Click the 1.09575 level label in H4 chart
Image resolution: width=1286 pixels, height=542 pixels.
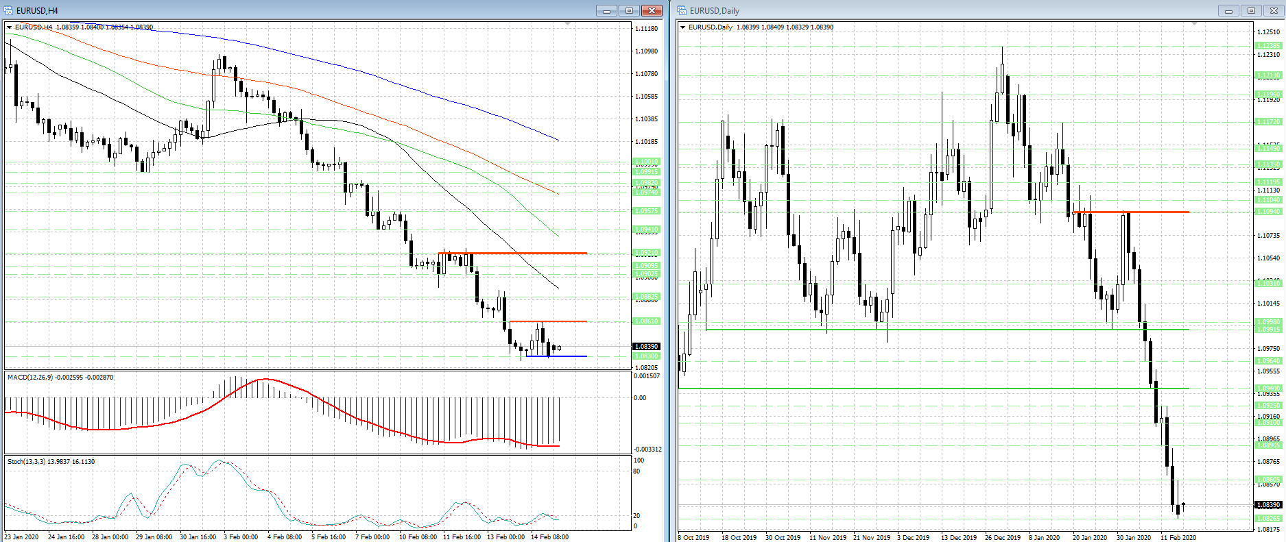[646, 211]
